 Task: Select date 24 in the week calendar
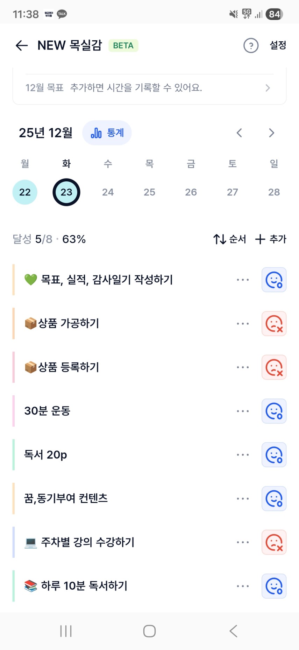(x=108, y=192)
